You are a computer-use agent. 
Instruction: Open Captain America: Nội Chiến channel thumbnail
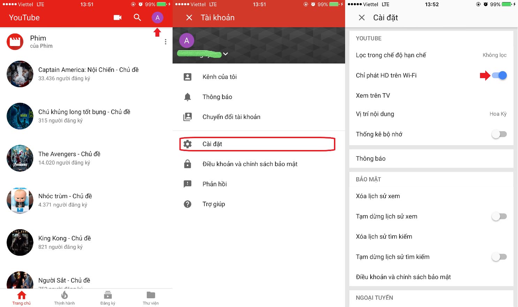point(20,74)
